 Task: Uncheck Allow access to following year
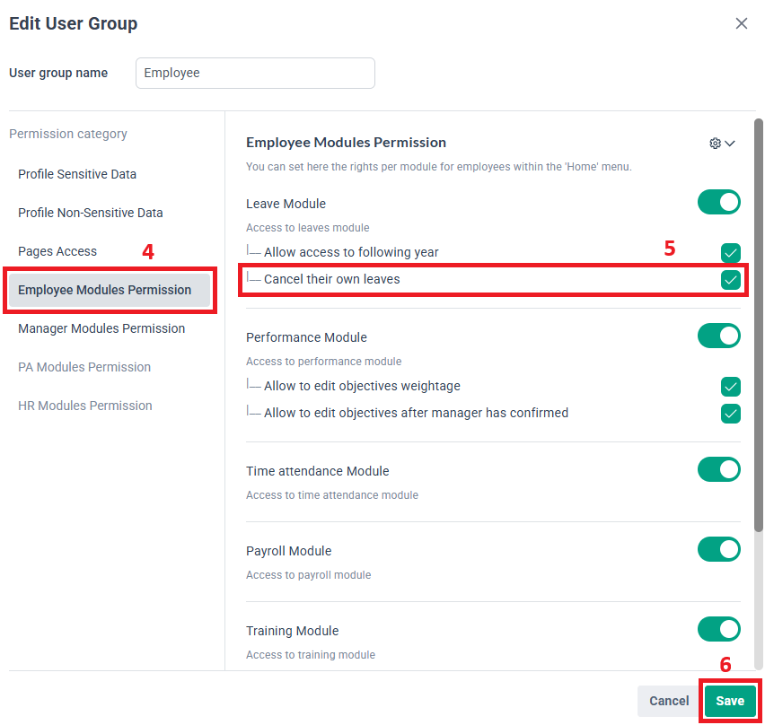coord(730,253)
